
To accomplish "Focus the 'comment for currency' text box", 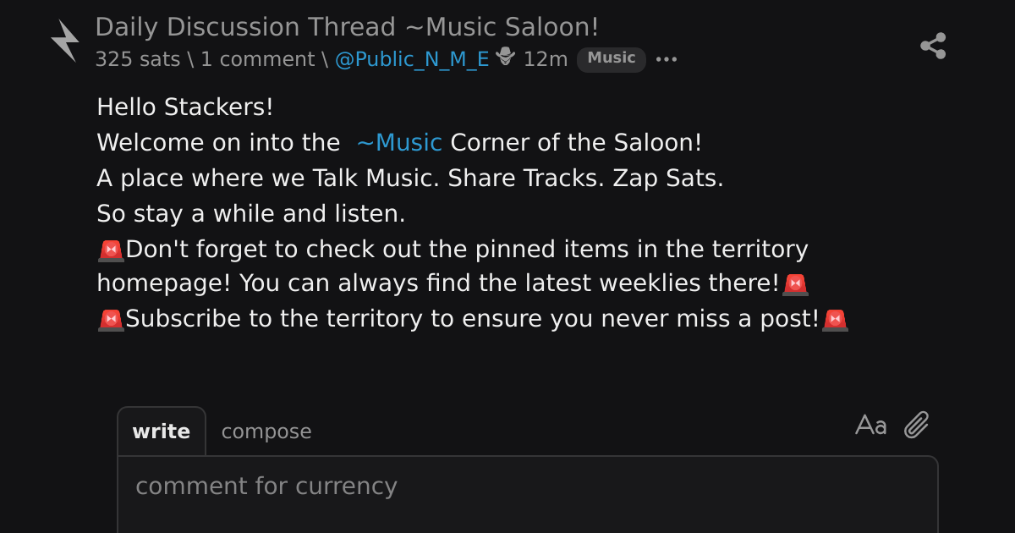I will tap(528, 495).
